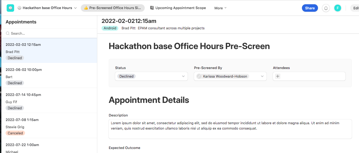Click into the Description text field
This screenshot has height=153, width=359.
point(230,129)
